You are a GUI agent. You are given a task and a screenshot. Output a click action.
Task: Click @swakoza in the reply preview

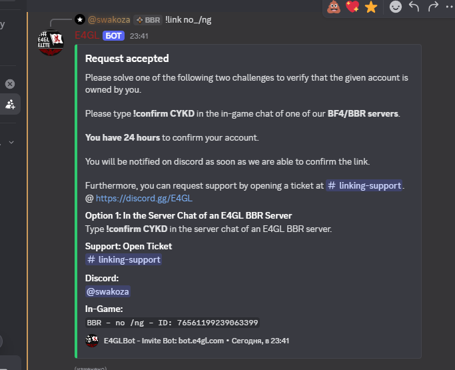109,20
